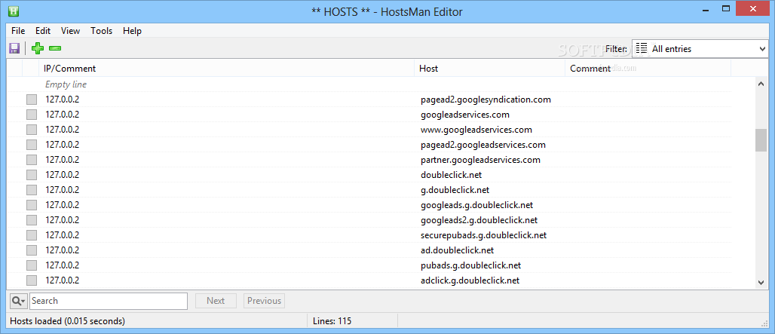Select host doubleclick.net

pos(452,175)
